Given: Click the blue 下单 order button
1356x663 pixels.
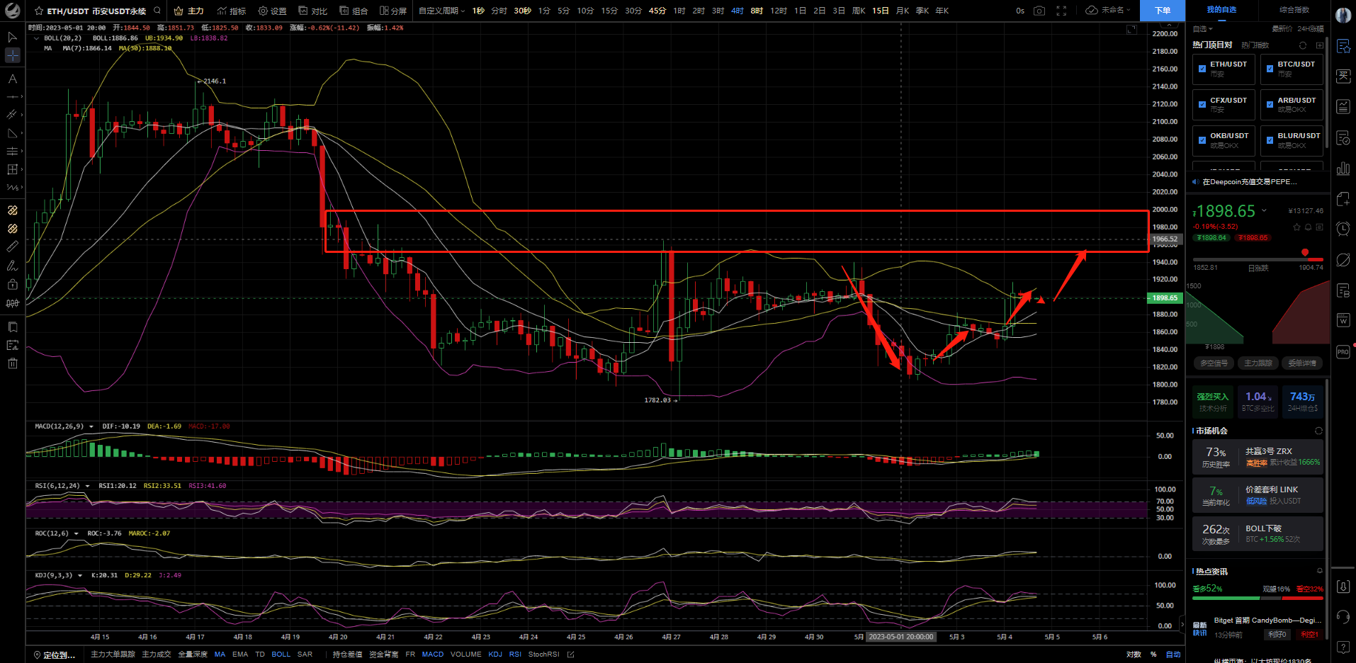Looking at the screenshot, I should 1163,11.
